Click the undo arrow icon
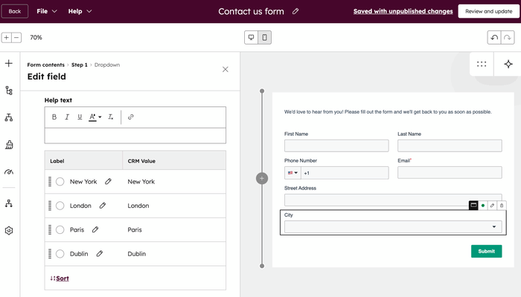 click(x=494, y=37)
